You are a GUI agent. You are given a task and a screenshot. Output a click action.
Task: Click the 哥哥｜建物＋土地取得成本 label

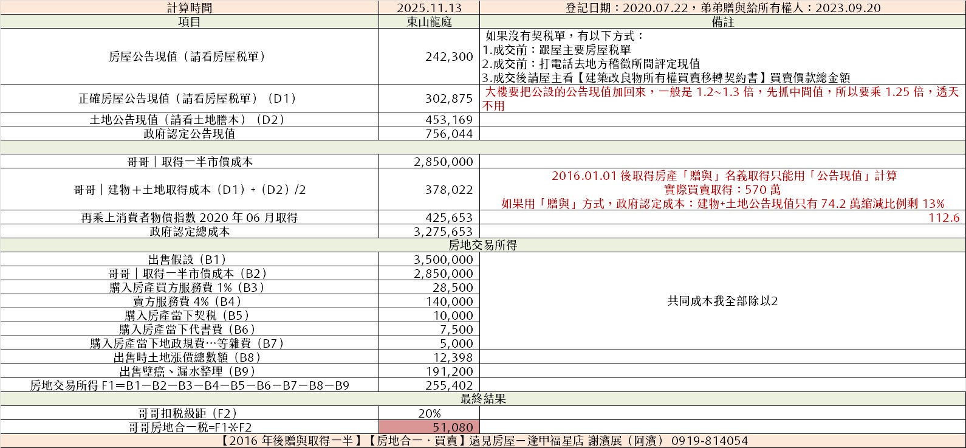tap(190, 190)
